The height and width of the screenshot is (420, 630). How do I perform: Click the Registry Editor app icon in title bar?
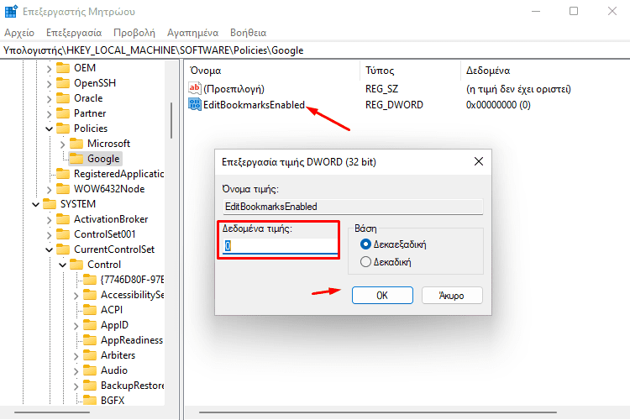coord(11,11)
